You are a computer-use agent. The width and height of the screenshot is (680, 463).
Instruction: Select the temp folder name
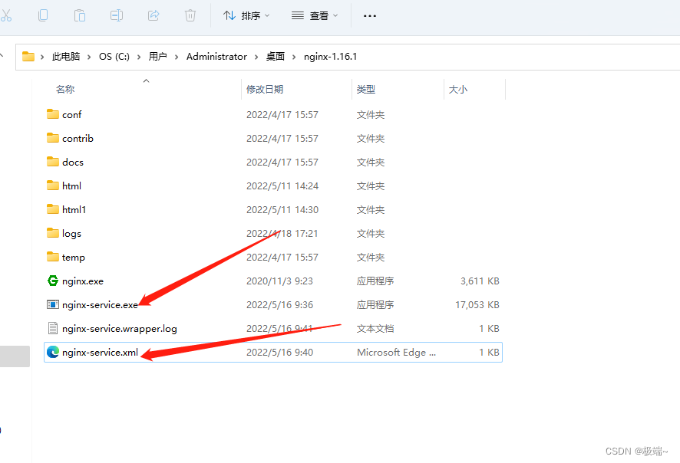pos(73,258)
